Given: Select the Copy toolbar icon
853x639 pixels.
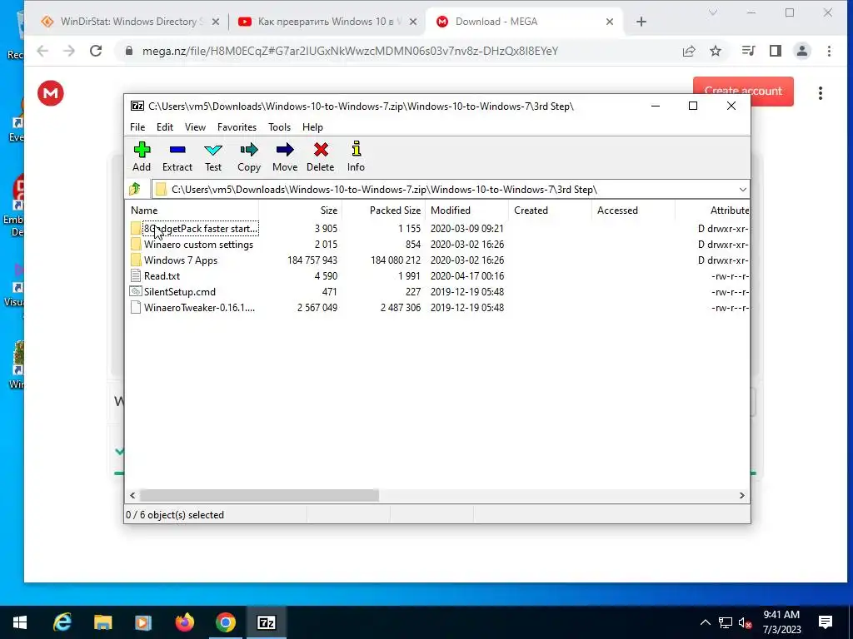Looking at the screenshot, I should click(249, 156).
